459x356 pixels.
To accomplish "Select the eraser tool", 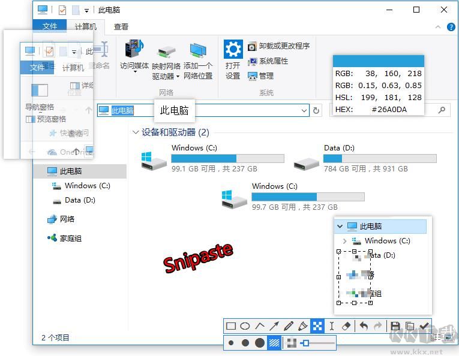I will [x=346, y=326].
